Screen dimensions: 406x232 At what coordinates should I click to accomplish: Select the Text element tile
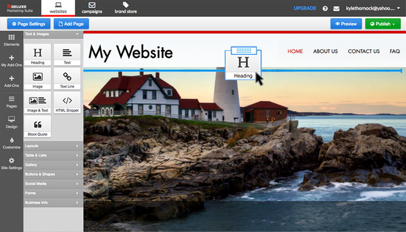coord(67,55)
